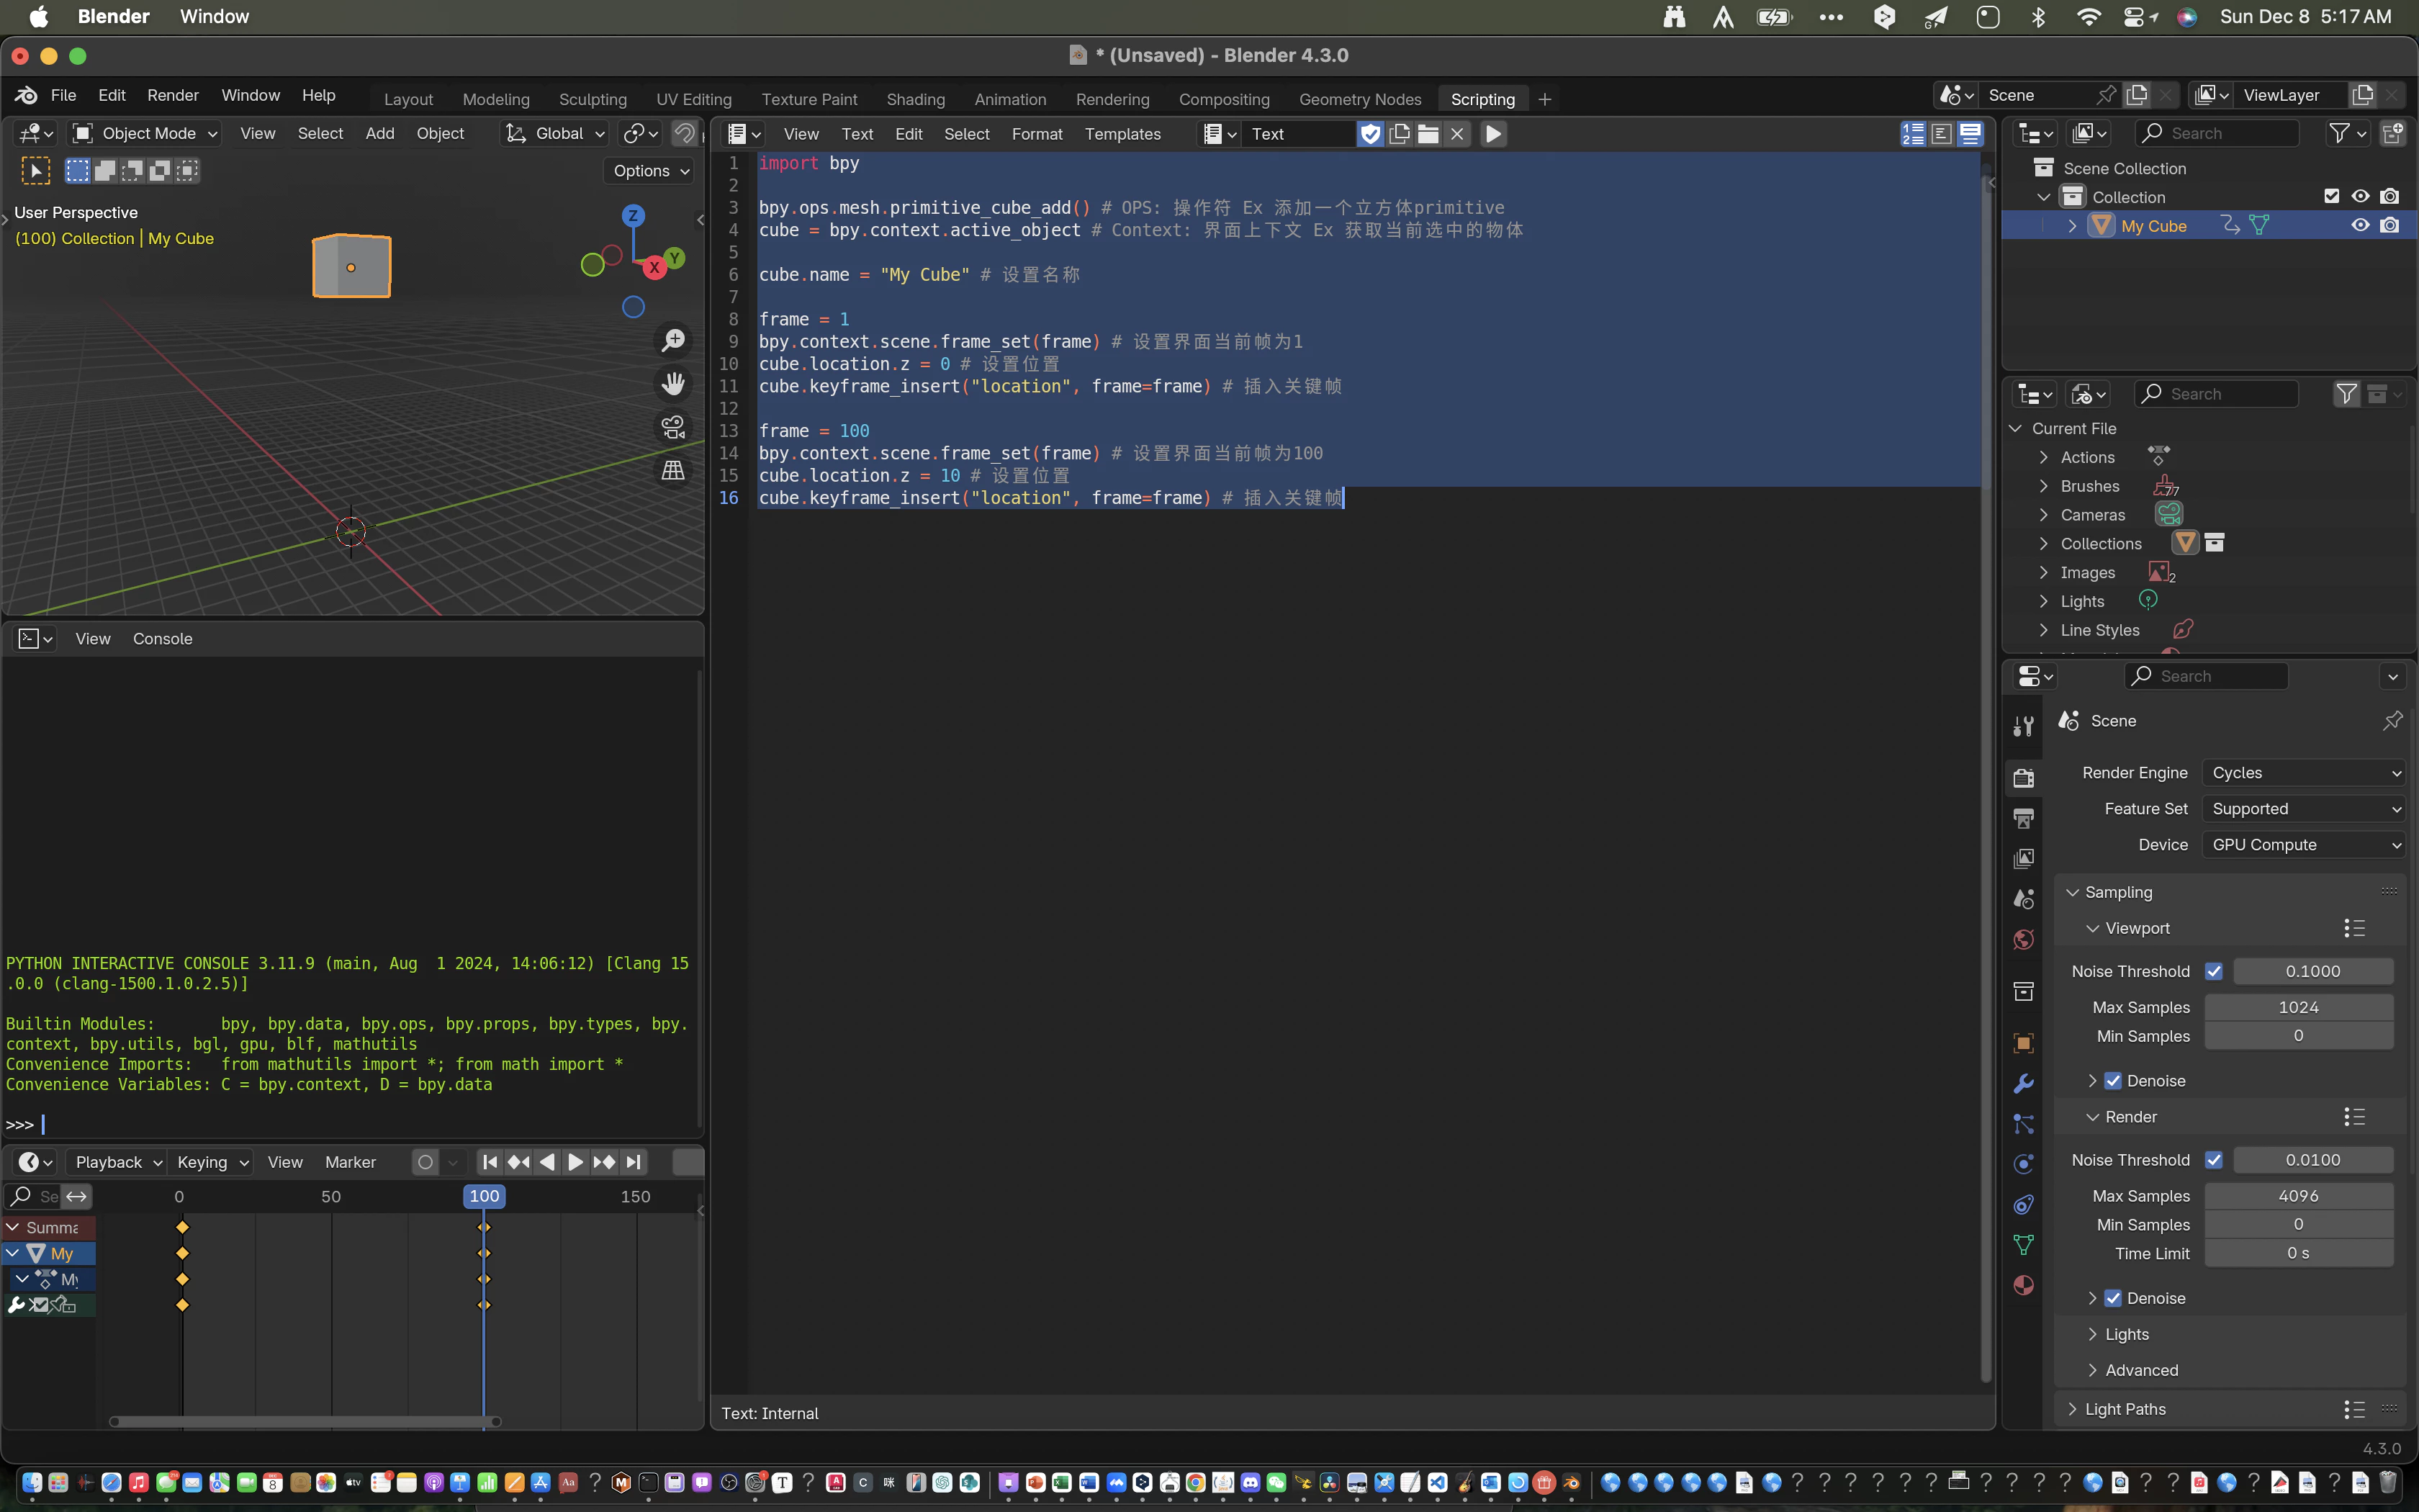Toggle word wrap in text editor
The height and width of the screenshot is (1512, 2419).
1941,133
